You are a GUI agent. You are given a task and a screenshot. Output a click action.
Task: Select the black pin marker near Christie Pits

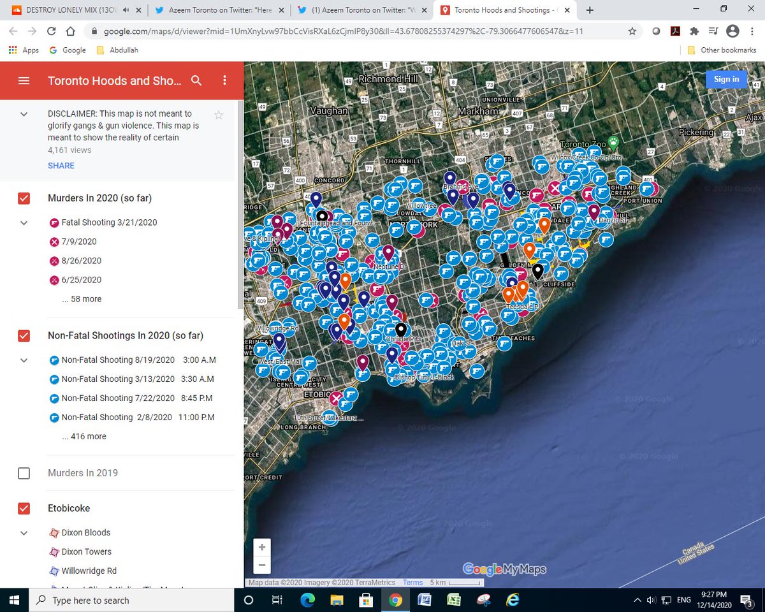[x=400, y=330]
